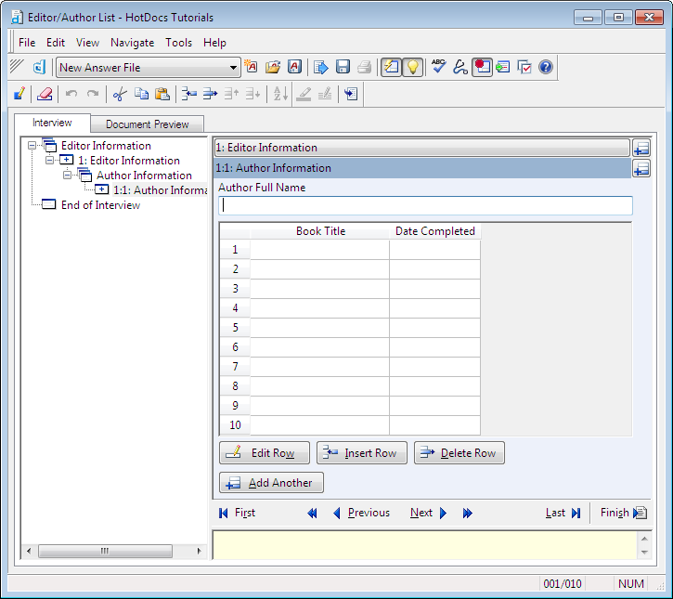Click the Redo arrow icon
Screen dimensions: 673x599
[x=93, y=94]
